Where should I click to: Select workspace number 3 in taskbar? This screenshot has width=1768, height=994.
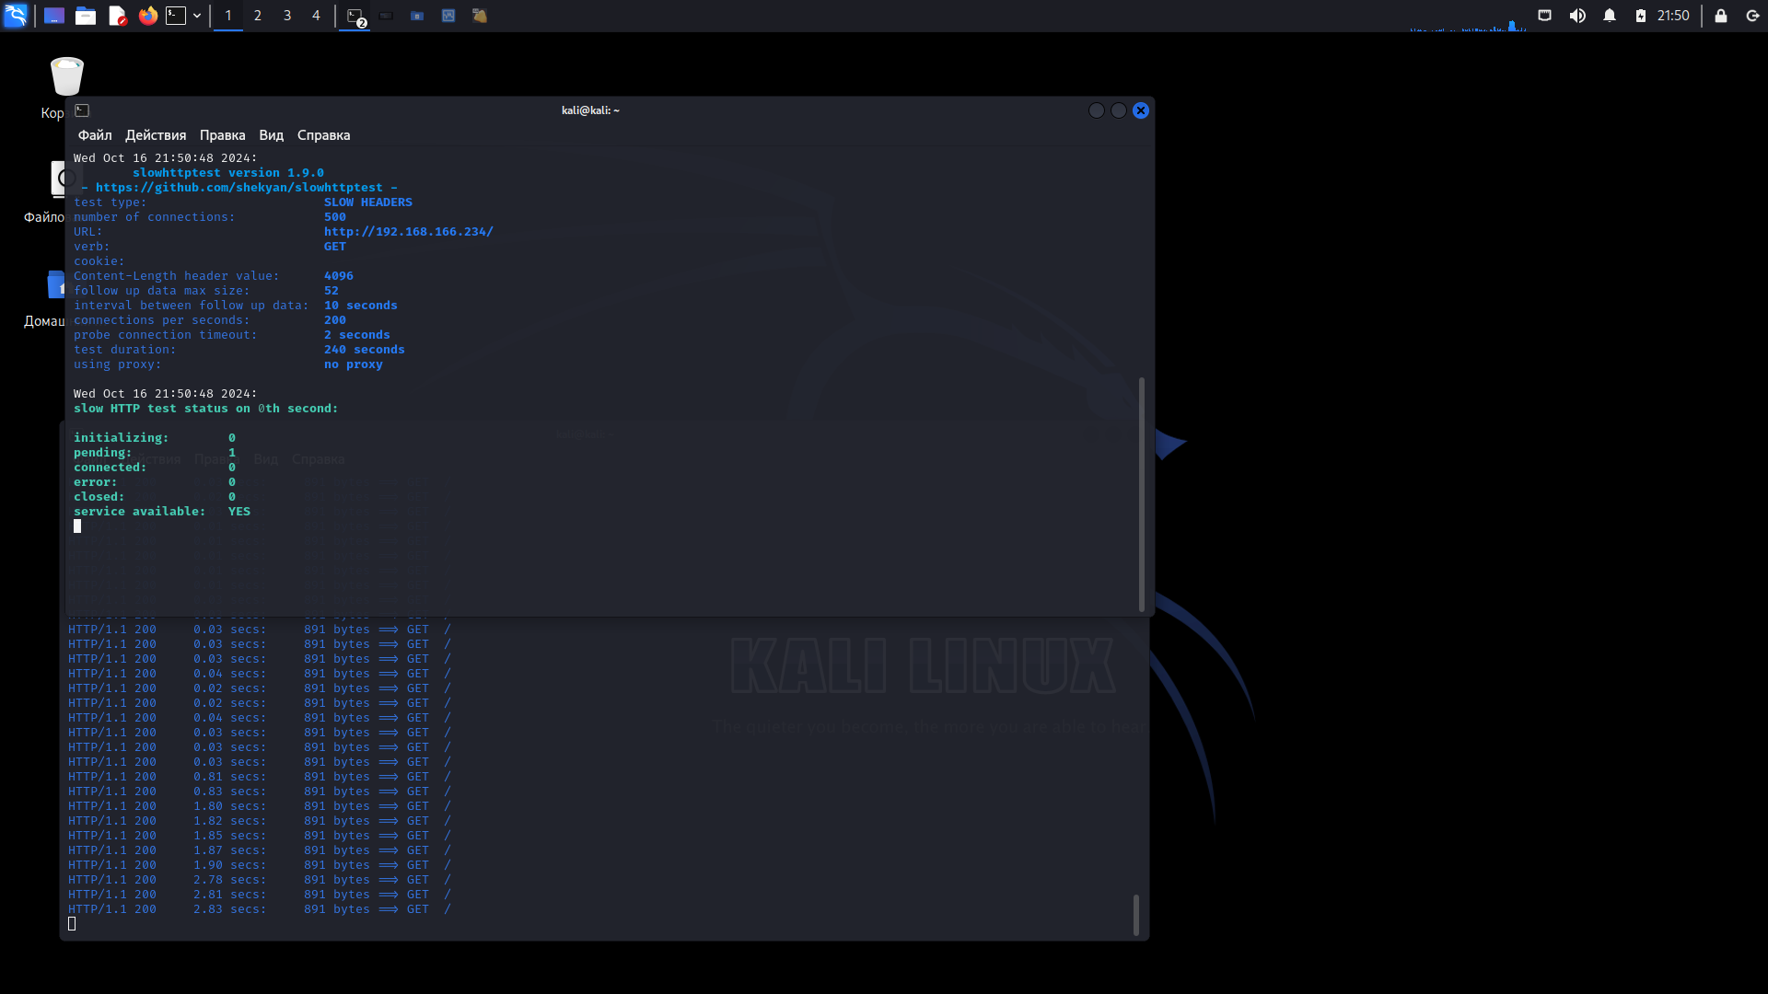click(286, 16)
